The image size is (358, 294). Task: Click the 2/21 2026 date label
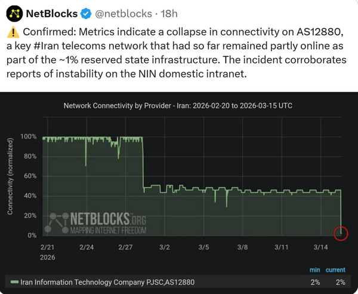tap(48, 250)
